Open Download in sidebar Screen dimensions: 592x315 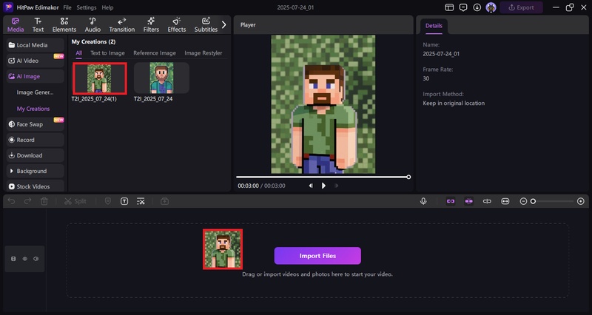point(35,155)
